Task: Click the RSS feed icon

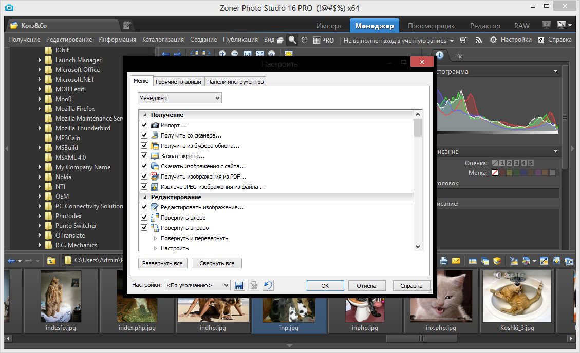Action: point(479,40)
